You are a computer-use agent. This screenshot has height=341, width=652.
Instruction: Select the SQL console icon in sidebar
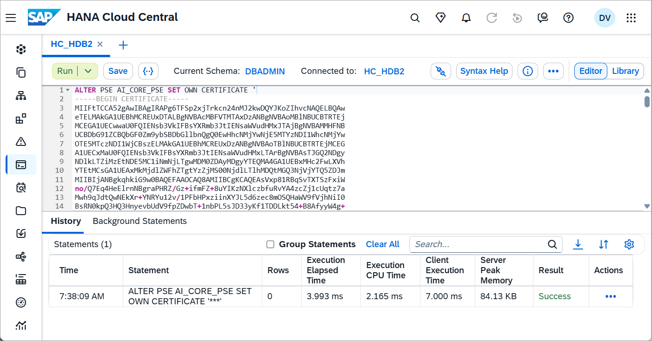[x=21, y=164]
